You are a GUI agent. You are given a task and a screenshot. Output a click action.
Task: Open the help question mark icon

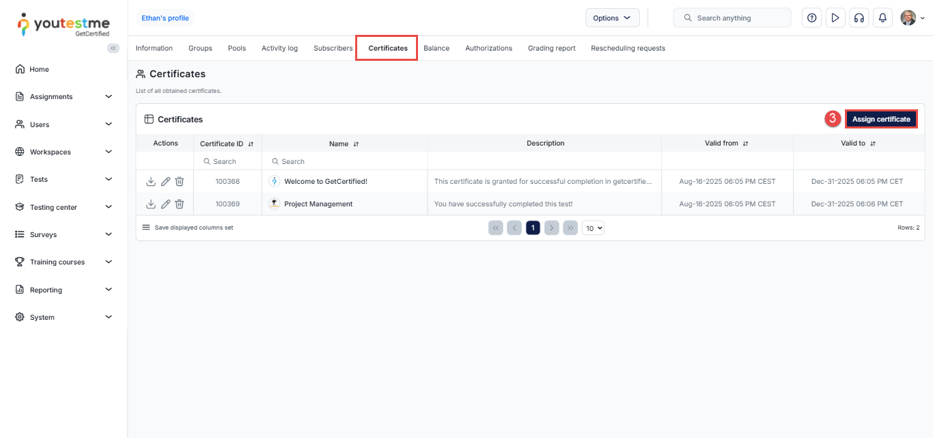(x=811, y=18)
